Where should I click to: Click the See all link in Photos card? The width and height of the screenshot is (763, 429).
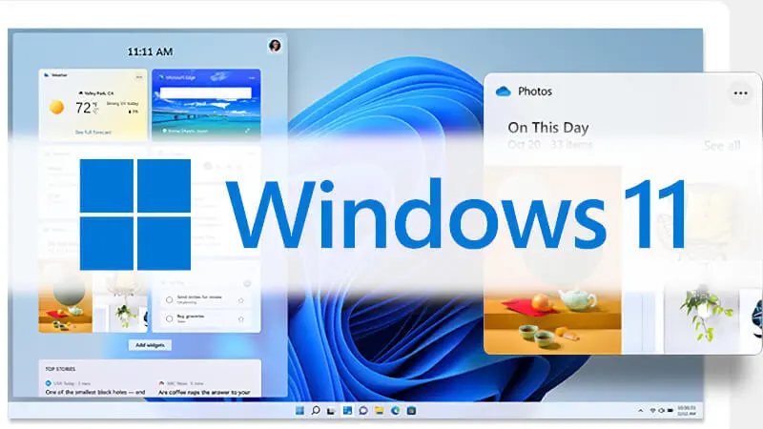click(x=722, y=145)
